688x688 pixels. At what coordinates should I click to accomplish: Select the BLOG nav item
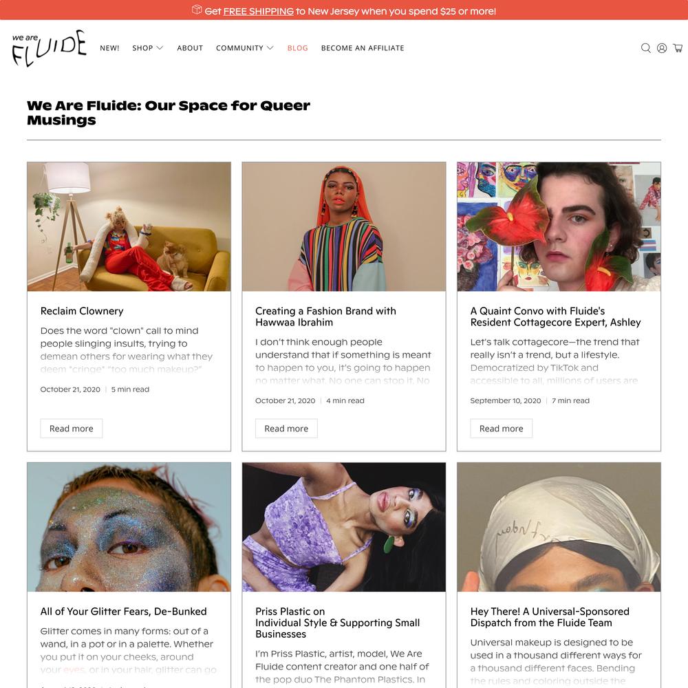pyautogui.click(x=297, y=48)
